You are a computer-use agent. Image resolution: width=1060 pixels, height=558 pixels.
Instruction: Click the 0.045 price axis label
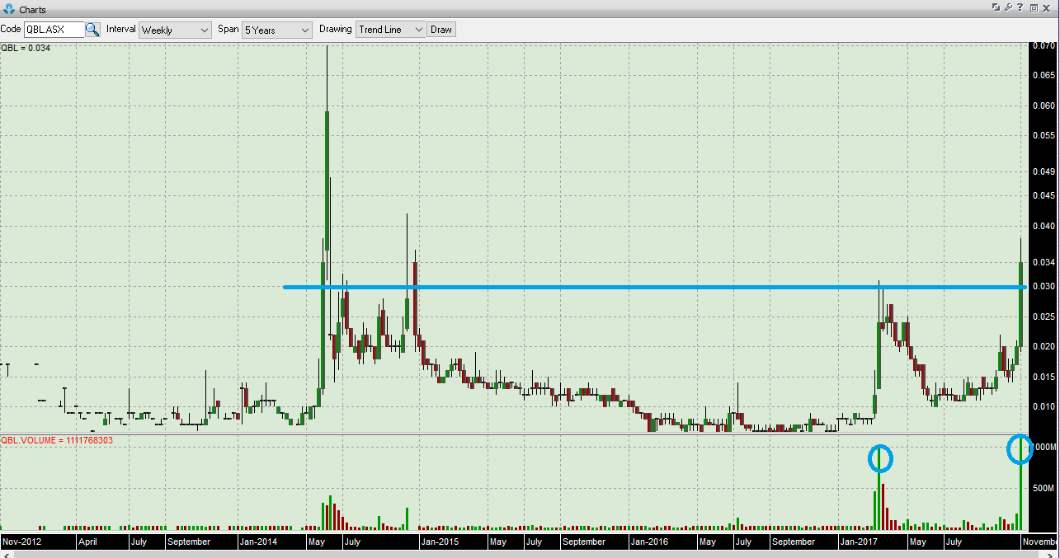point(1044,195)
